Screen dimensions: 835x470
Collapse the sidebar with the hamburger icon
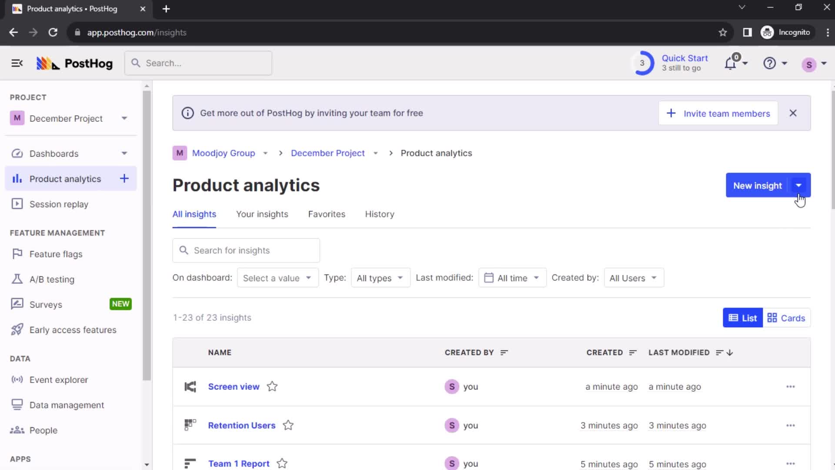17,64
